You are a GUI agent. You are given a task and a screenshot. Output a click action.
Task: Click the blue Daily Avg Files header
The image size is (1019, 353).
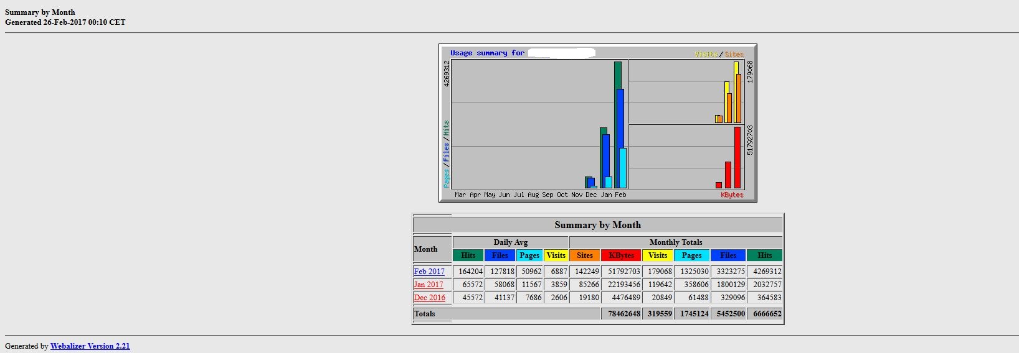click(500, 255)
